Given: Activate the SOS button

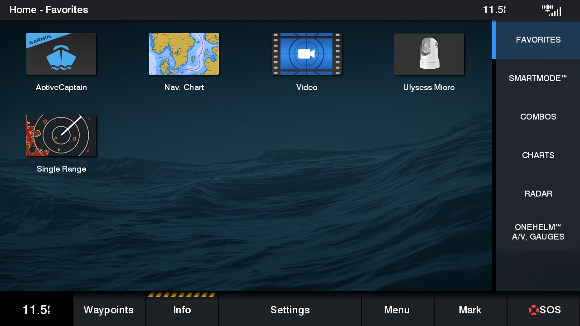Looking at the screenshot, I should coord(544,310).
